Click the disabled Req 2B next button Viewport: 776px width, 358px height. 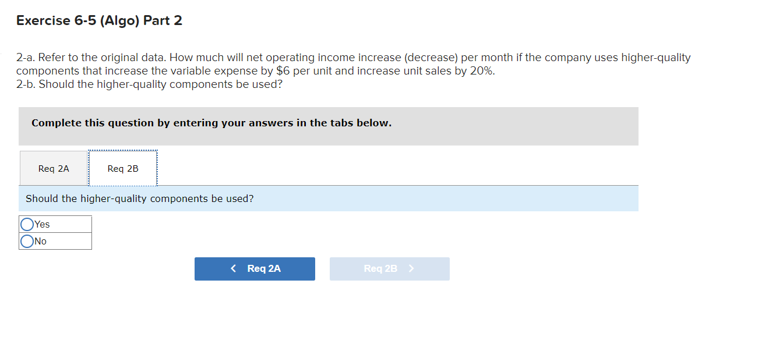pyautogui.click(x=389, y=268)
